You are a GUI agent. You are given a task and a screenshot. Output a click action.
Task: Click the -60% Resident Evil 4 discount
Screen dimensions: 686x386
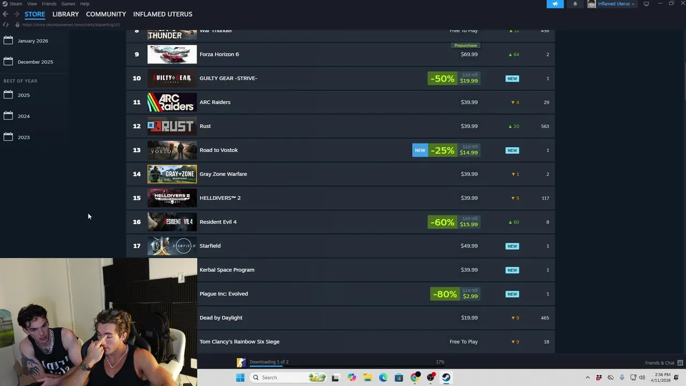click(443, 222)
